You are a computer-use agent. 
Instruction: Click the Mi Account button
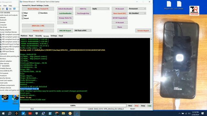coord(120,9)
